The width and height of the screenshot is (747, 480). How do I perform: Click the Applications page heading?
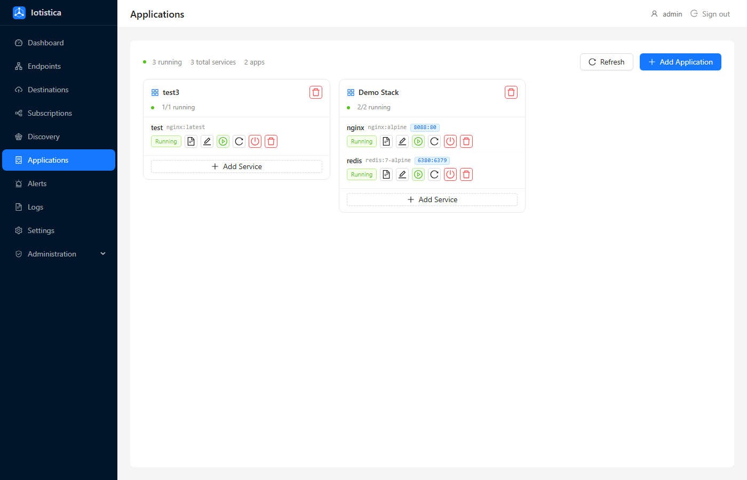[157, 14]
